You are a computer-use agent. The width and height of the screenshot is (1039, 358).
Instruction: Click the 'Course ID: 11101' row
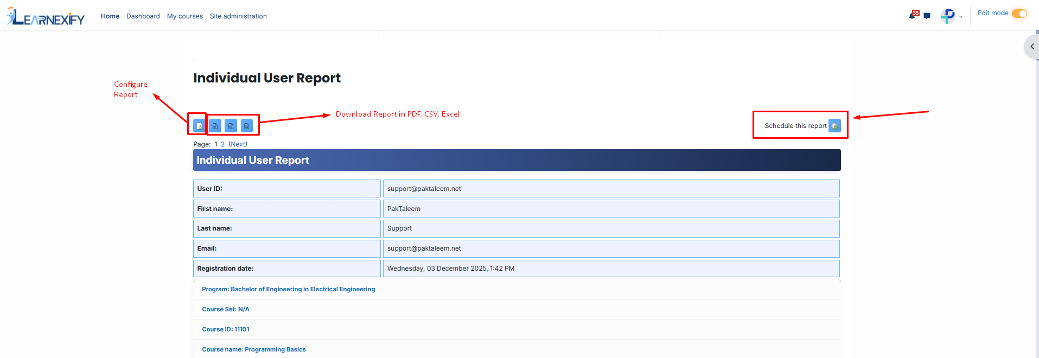click(517, 329)
